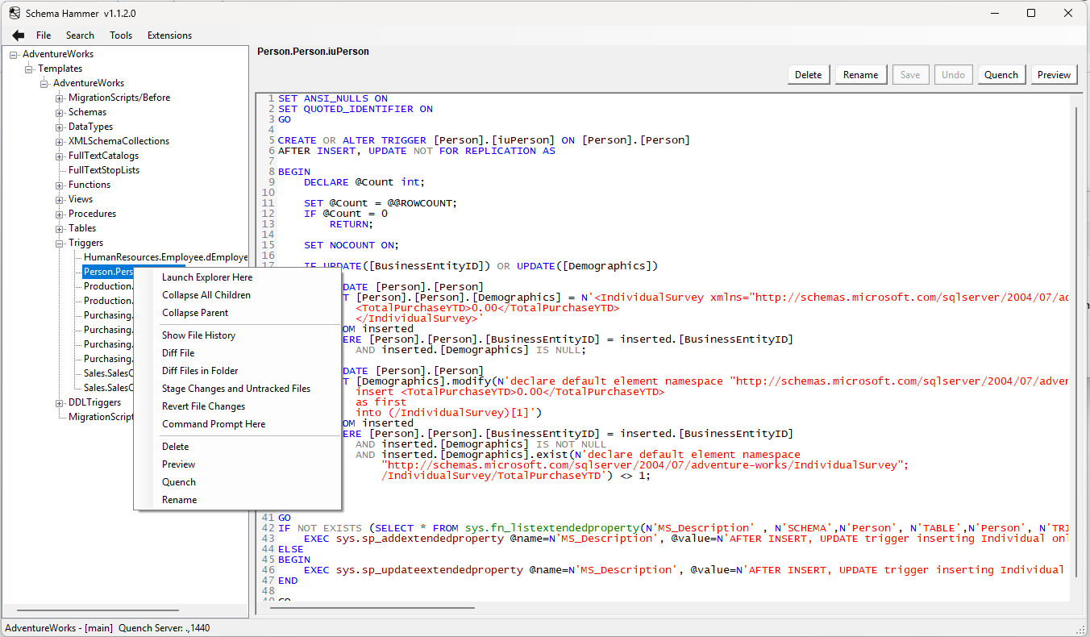Click the back navigation arrow icon
Viewport: 1090px width, 637px height.
click(18, 35)
